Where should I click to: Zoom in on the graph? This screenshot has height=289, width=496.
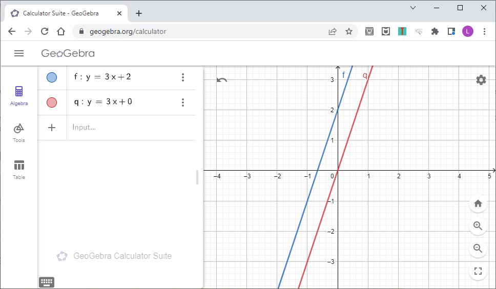point(478,226)
